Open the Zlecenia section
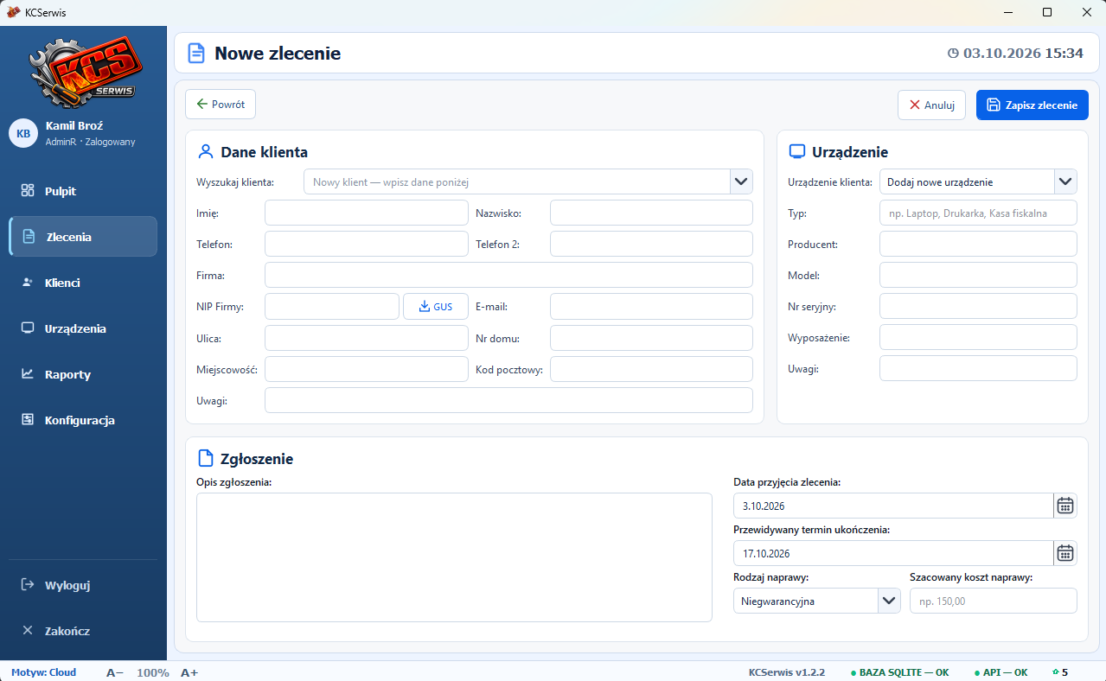1106x681 pixels. [x=83, y=237]
